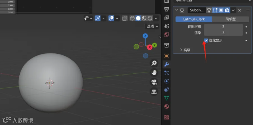Open the viewport shading options dropdown arrow
This screenshot has height=125, width=253.
coord(156,18)
